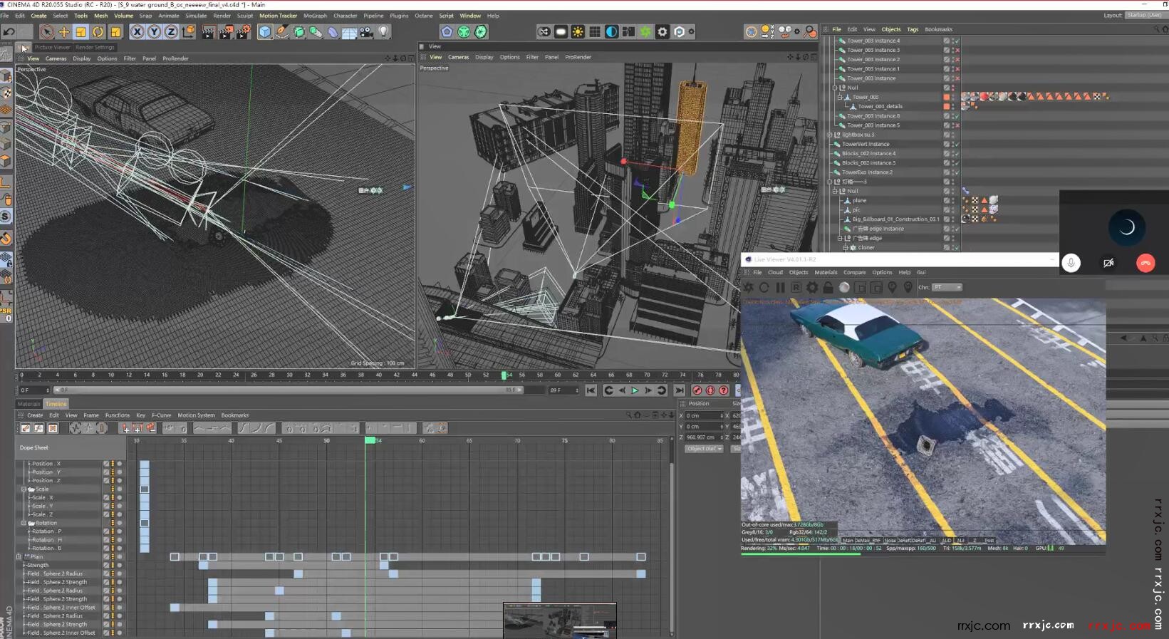The height and width of the screenshot is (639, 1169).
Task: Toggle Z axis lock
Action: (x=171, y=31)
